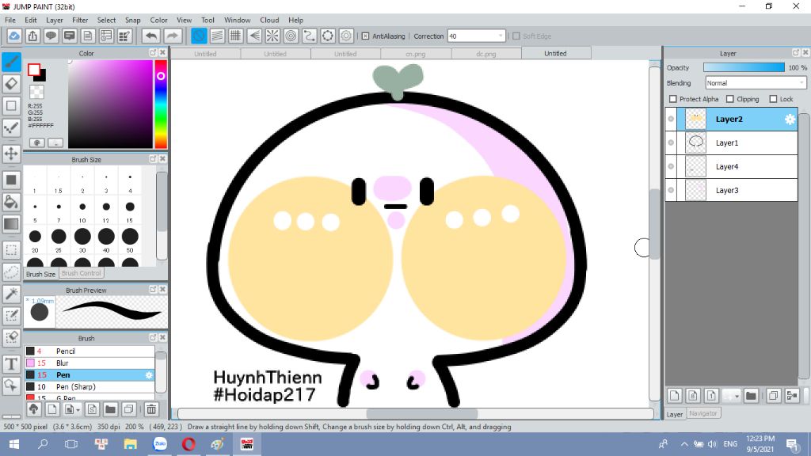
Task: Enable parallel lines snap
Action: point(217,36)
